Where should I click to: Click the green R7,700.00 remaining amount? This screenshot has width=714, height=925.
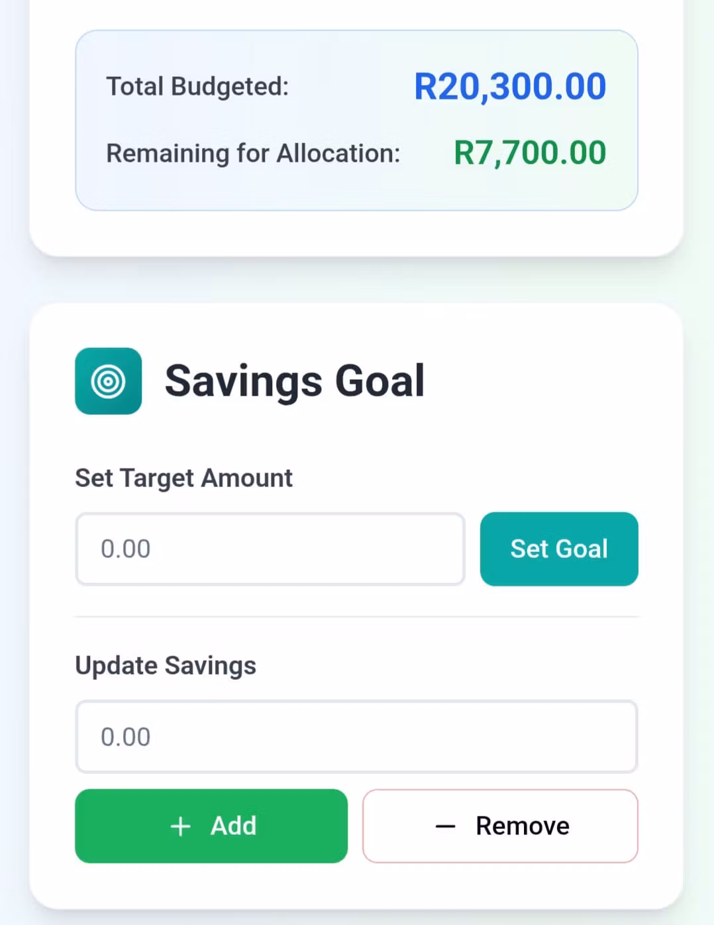coord(529,153)
